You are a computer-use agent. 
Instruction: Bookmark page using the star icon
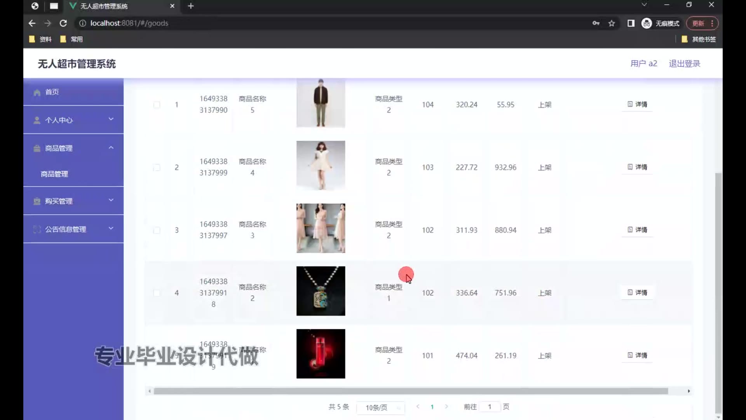pos(612,23)
